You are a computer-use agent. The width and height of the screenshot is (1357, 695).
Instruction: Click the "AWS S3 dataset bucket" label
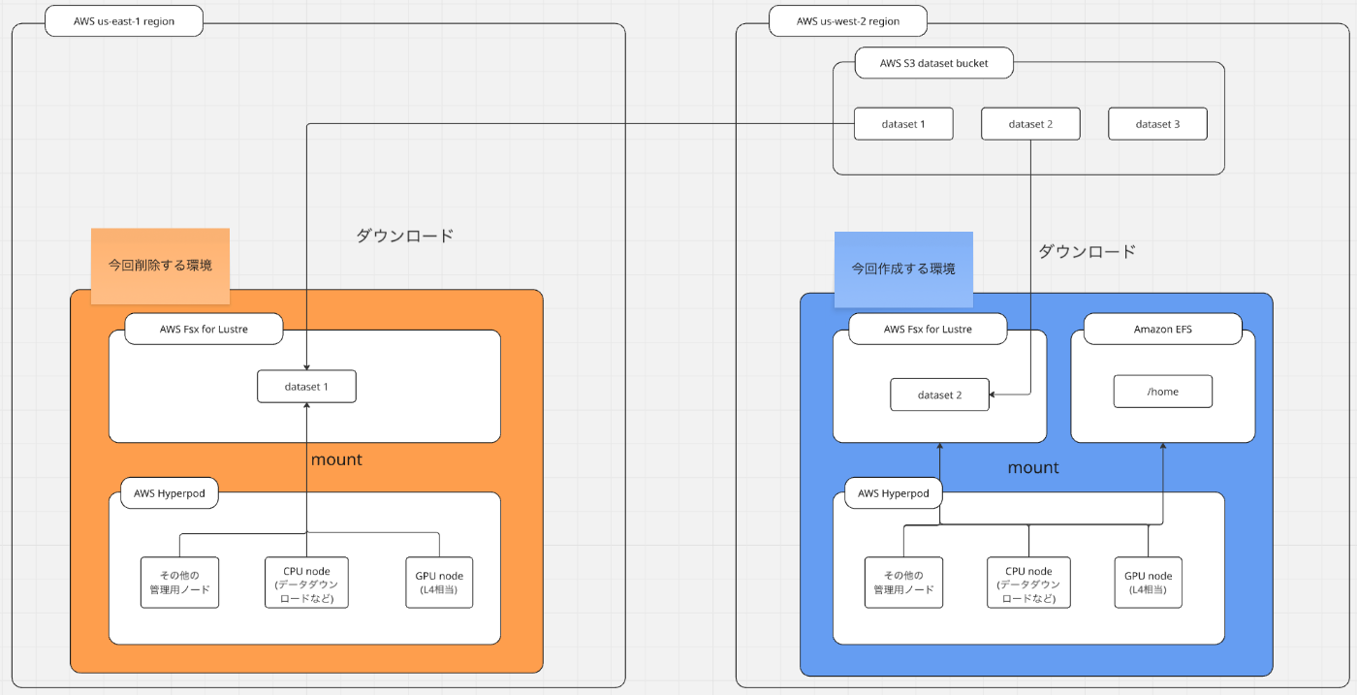(934, 65)
